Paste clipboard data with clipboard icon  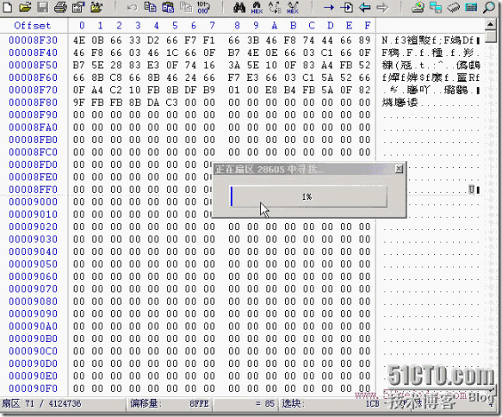168,7
